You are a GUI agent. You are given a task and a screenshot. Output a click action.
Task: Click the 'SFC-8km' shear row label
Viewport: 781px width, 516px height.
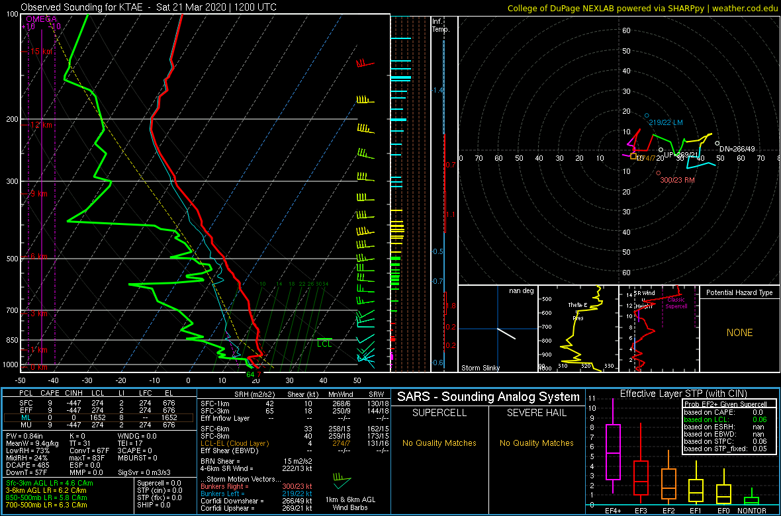[x=215, y=436]
